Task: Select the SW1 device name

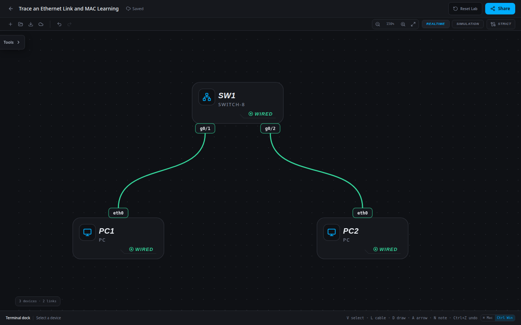Action: (x=227, y=96)
